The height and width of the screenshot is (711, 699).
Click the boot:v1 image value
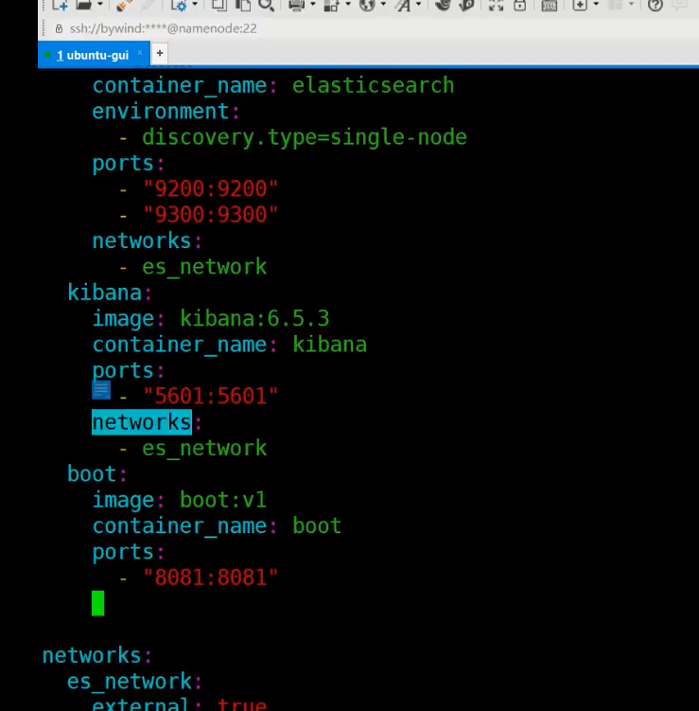[x=223, y=500]
